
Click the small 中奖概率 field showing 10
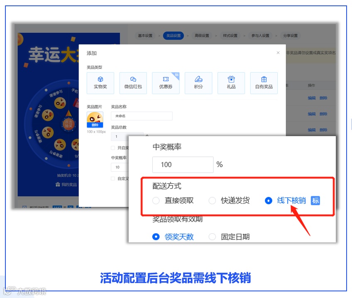[x=120, y=167]
